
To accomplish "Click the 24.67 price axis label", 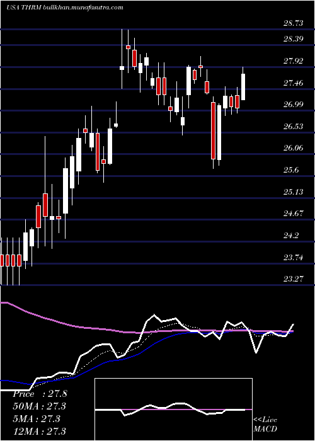I will click(x=294, y=214).
